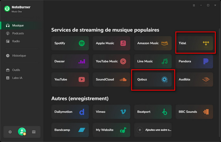Click heading Services de streaming de musique populaires
The height and width of the screenshot is (142, 221).
click(x=105, y=30)
